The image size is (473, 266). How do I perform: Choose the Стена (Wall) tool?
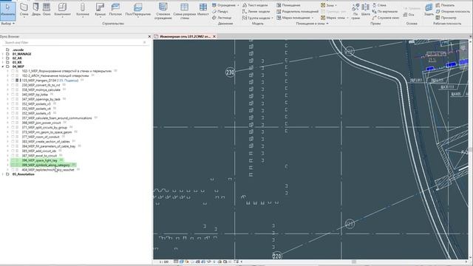tap(24, 10)
